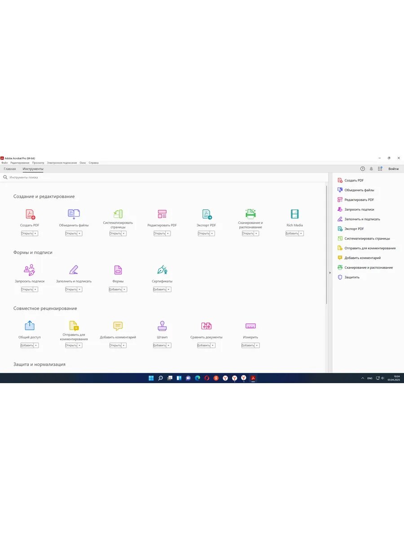Click the Экспорт PDF icon in the tools grid
The height and width of the screenshot is (539, 404).
(206, 214)
